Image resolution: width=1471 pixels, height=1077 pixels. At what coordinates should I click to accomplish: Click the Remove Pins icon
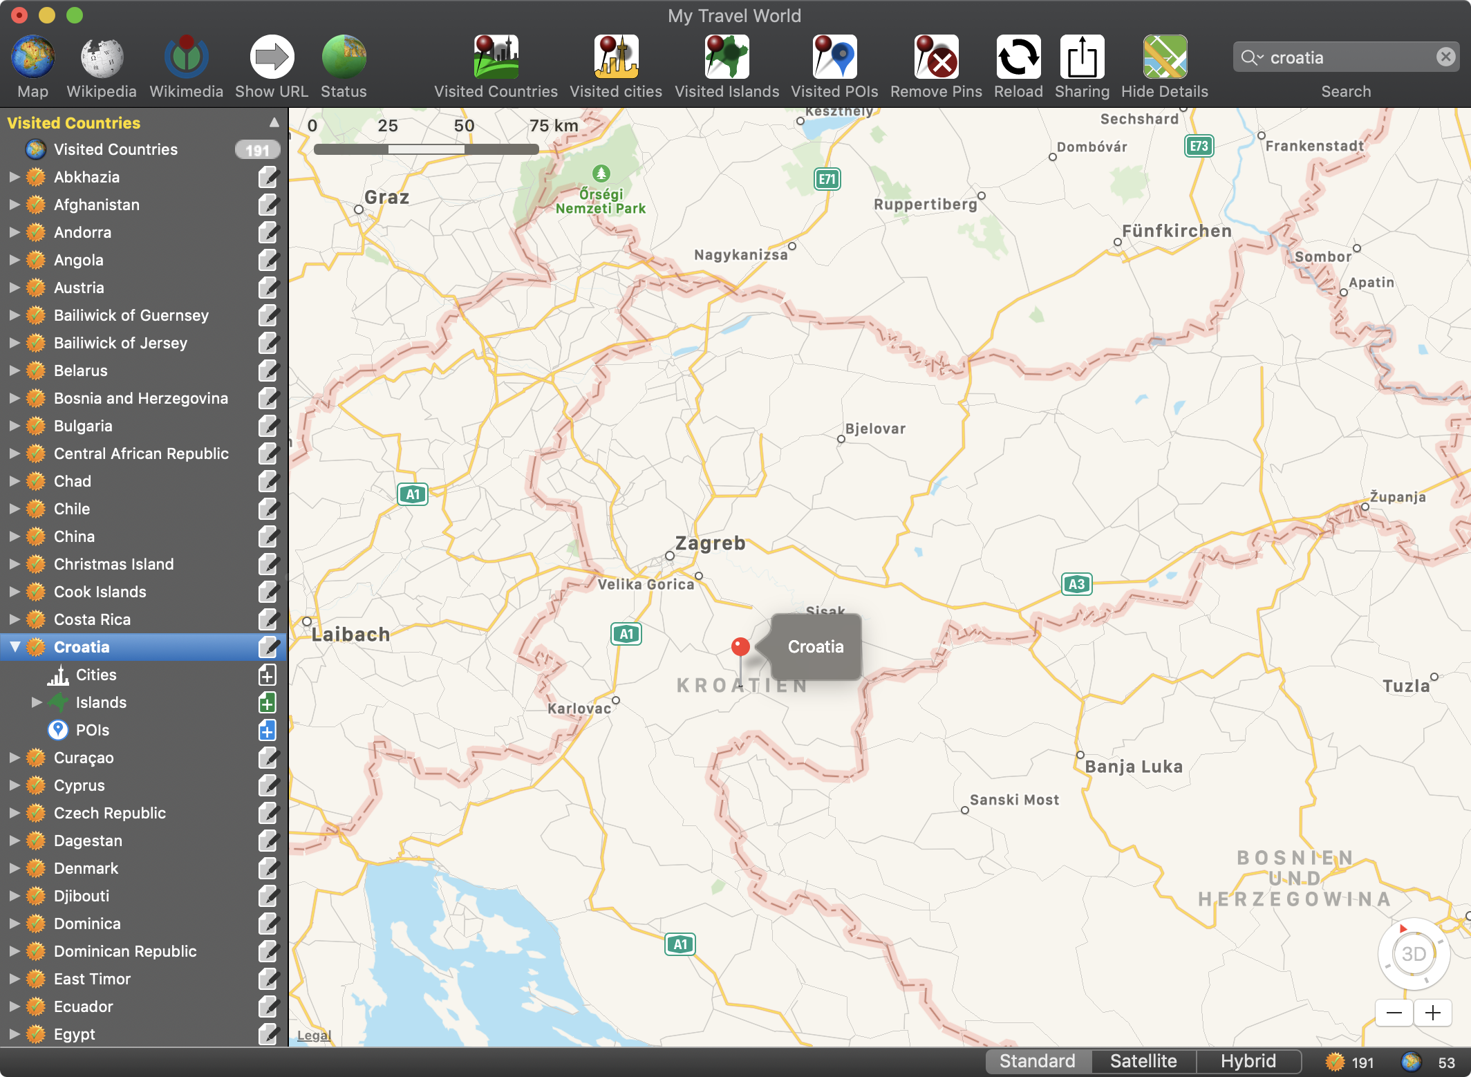[936, 57]
